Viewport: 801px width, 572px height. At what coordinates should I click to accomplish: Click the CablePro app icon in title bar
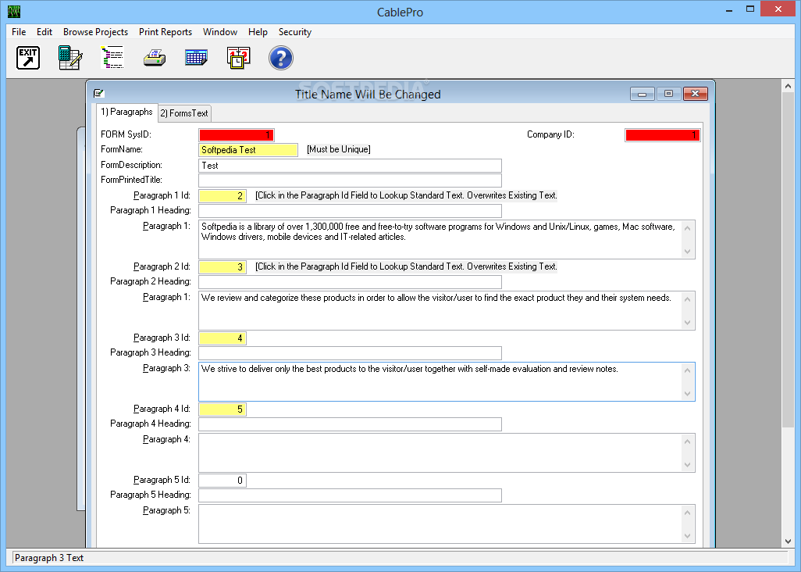coord(14,12)
